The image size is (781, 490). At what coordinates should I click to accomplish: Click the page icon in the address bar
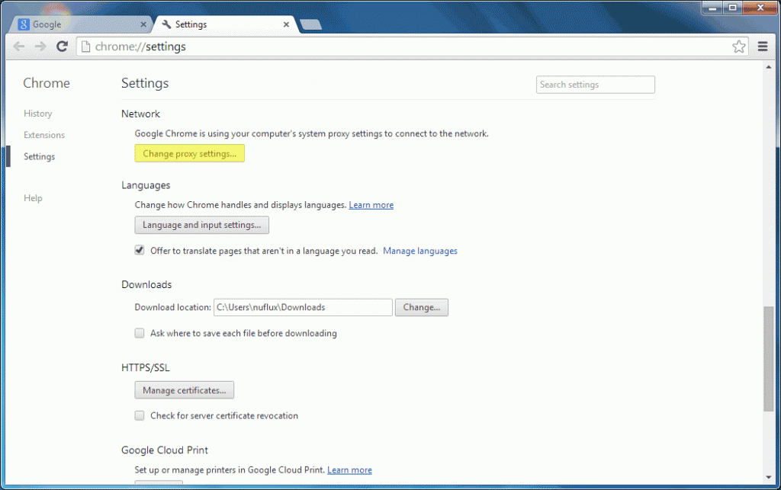[85, 46]
